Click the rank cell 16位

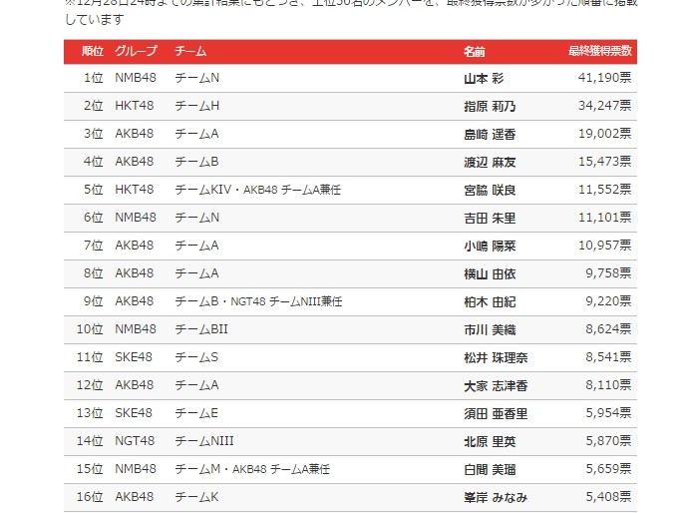pos(90,496)
